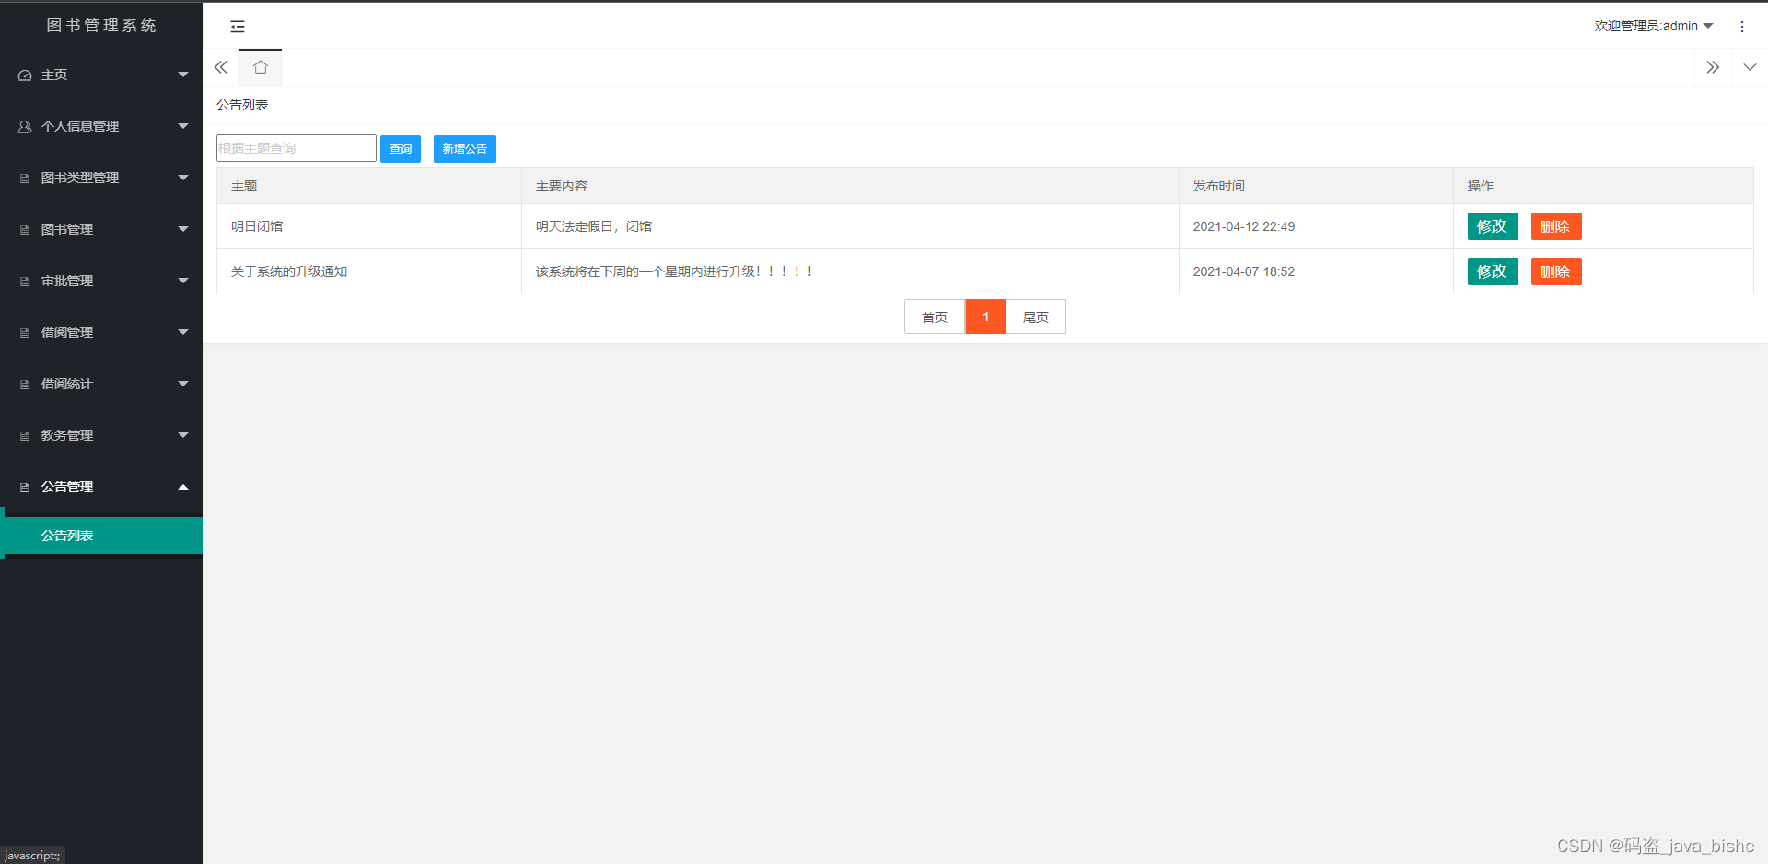Click the 个人信息管理 user icon
The width and height of the screenshot is (1768, 864).
coord(25,127)
